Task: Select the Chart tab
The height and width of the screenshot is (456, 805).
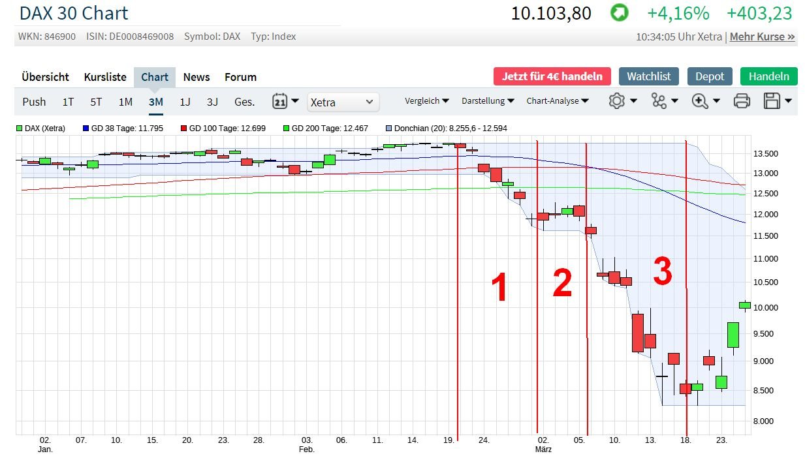Action: (x=155, y=77)
